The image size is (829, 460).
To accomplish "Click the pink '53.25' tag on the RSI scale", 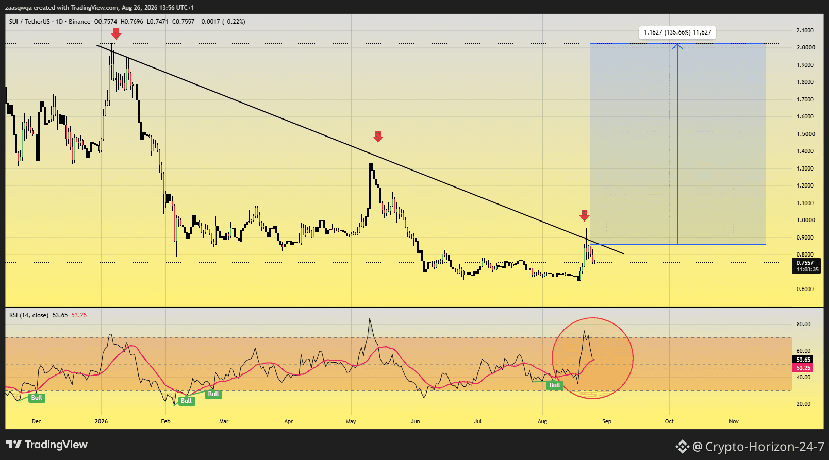I will (x=803, y=368).
